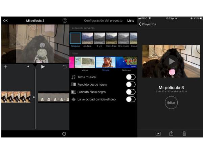Select the Azulado filter

click(87, 39)
